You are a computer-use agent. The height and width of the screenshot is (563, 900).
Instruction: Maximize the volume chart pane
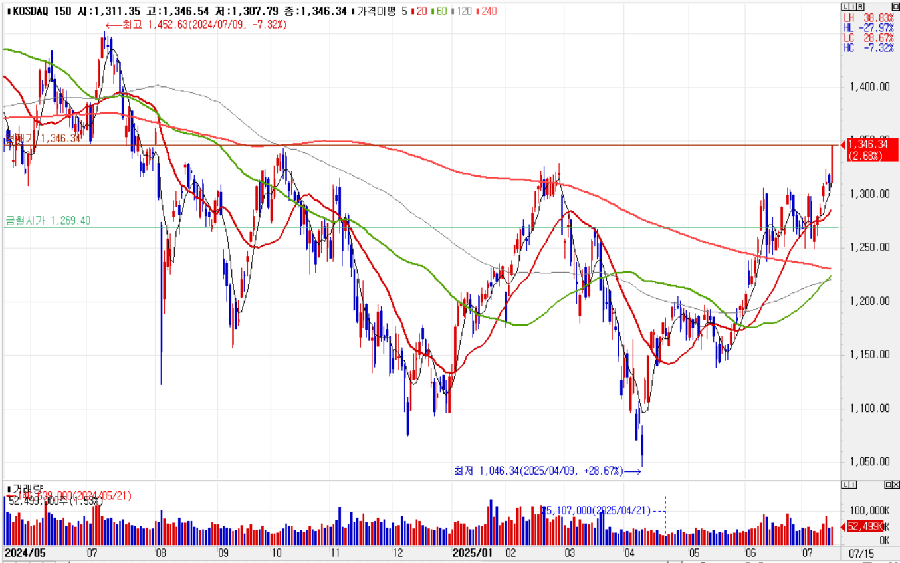pyautogui.click(x=887, y=485)
